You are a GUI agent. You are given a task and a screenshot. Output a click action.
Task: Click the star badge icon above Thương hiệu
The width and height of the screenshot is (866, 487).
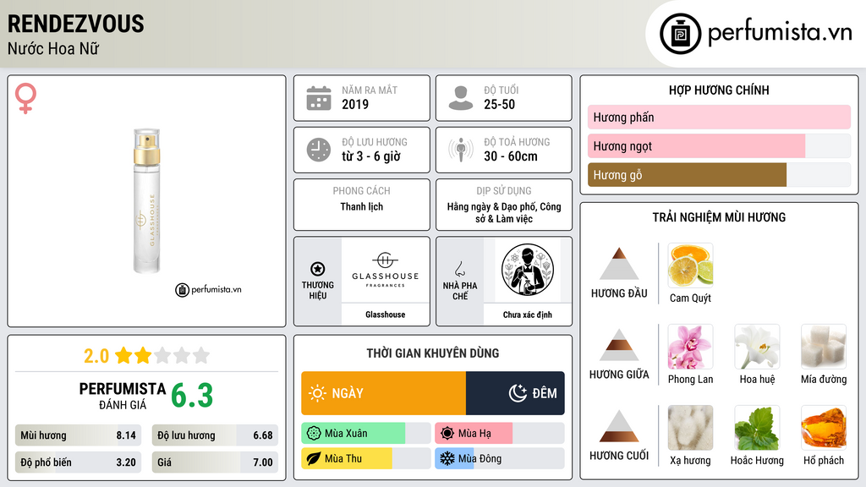[318, 269]
